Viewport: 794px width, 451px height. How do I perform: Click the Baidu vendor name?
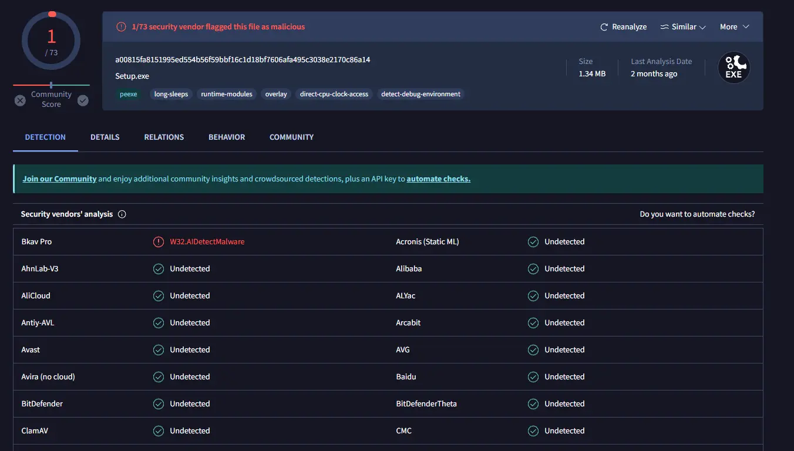pyautogui.click(x=406, y=377)
